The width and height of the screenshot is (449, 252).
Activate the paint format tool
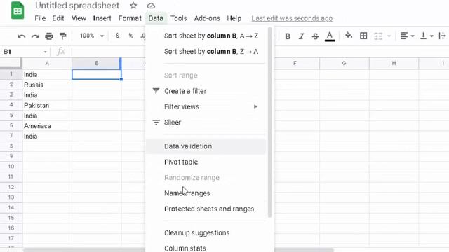(x=62, y=36)
